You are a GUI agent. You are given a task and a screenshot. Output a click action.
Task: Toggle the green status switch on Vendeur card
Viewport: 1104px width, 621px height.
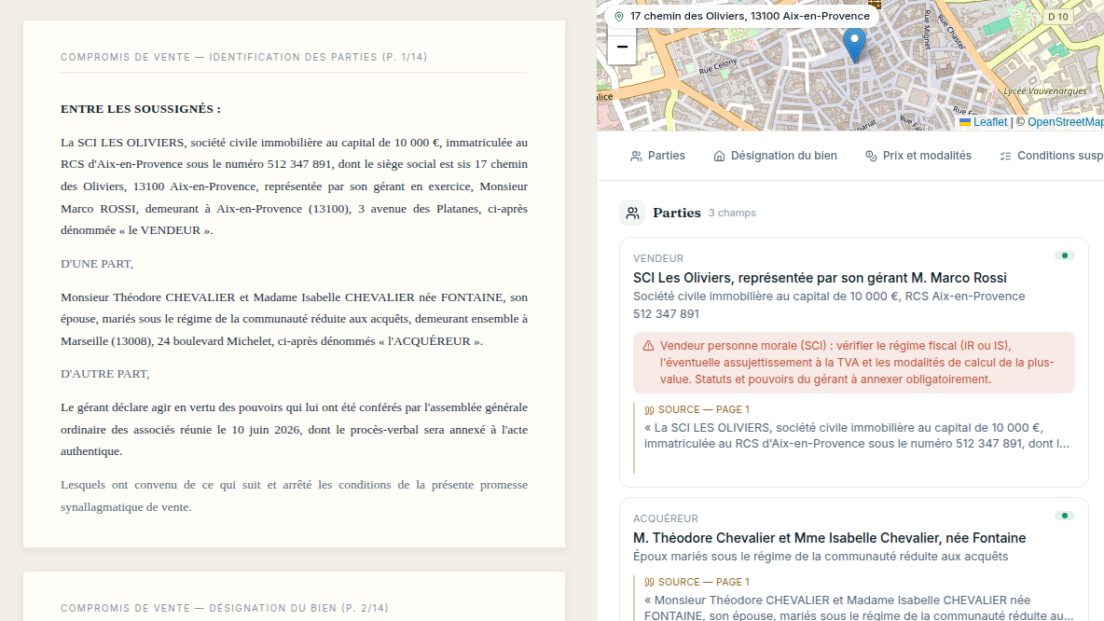tap(1065, 255)
